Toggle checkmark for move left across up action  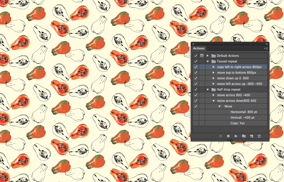tap(195, 84)
